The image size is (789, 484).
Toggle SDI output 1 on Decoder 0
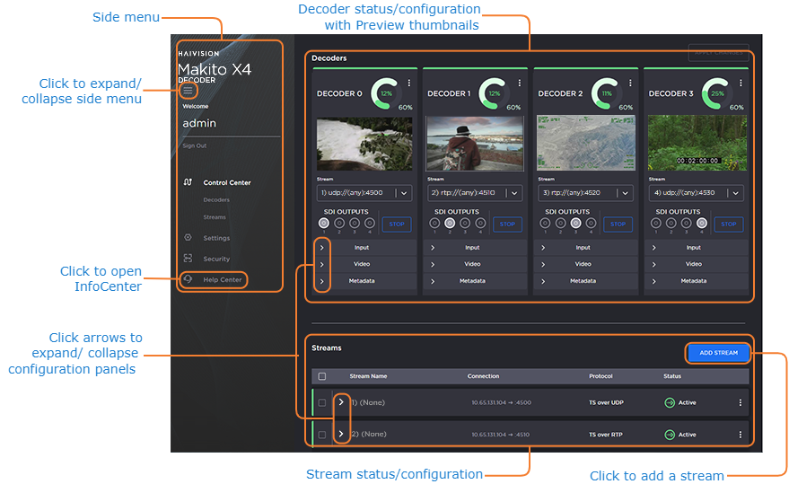click(x=324, y=224)
